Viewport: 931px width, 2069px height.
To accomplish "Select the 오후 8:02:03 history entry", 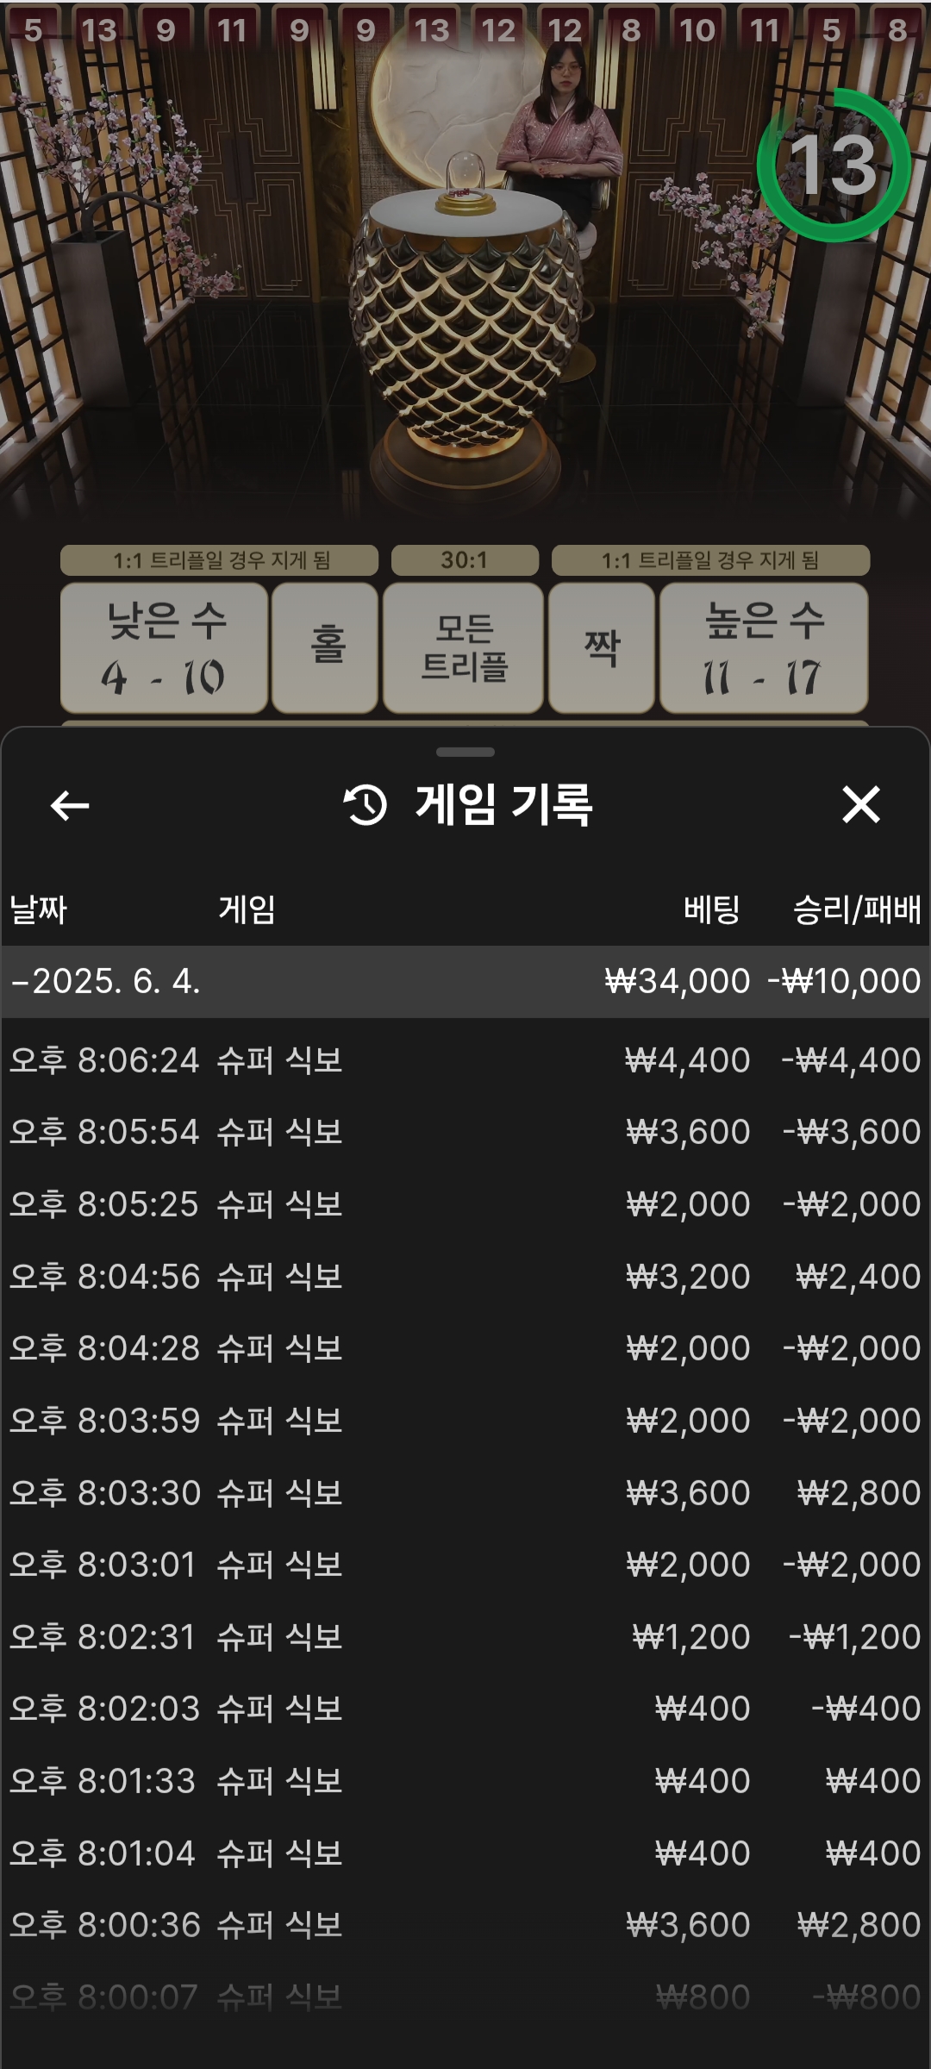I will pos(465,1709).
